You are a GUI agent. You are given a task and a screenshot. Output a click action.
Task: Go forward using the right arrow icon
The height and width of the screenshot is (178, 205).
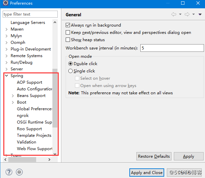point(187,14)
